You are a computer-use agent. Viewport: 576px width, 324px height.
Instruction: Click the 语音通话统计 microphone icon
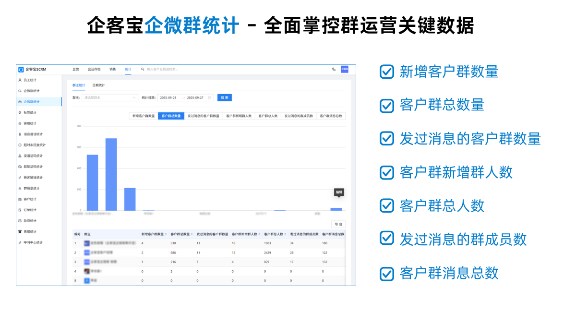click(x=20, y=134)
